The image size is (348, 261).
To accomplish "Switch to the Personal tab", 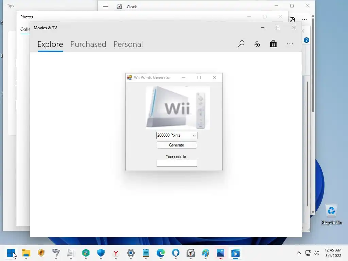I will click(128, 44).
